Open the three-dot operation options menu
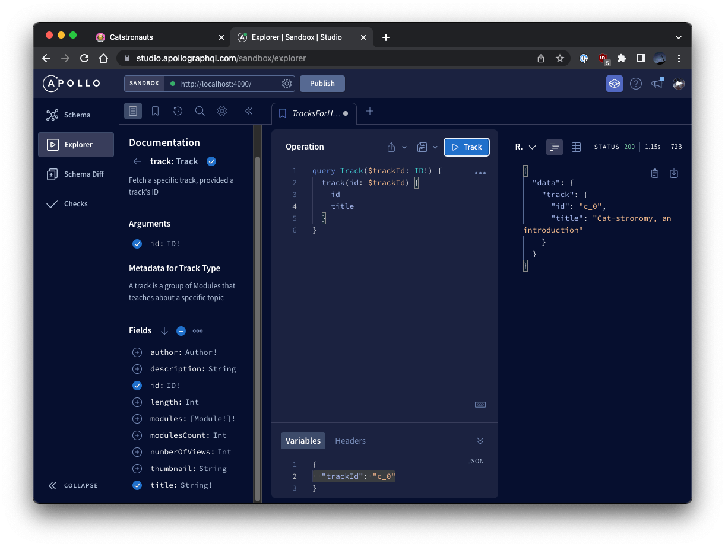725x547 pixels. [x=480, y=173]
